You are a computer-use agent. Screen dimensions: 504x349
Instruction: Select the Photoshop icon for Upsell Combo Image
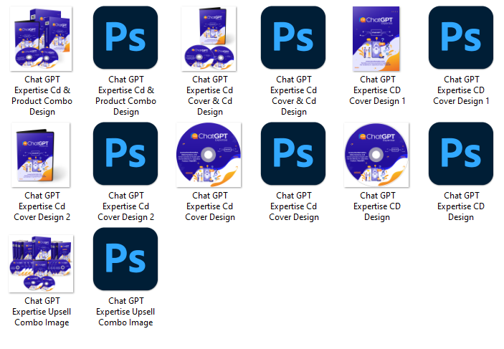pyautogui.click(x=125, y=259)
